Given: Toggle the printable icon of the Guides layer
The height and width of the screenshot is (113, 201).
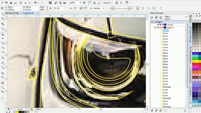Looking at the screenshot, I should (160, 25).
